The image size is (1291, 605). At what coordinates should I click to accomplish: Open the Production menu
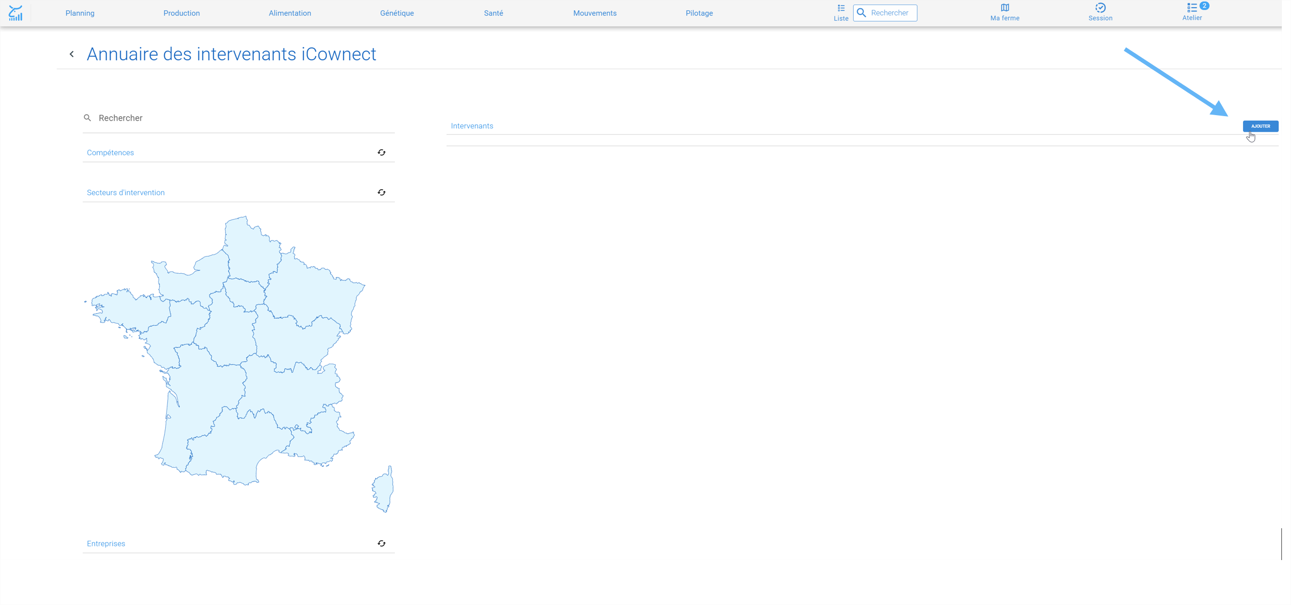tap(181, 13)
